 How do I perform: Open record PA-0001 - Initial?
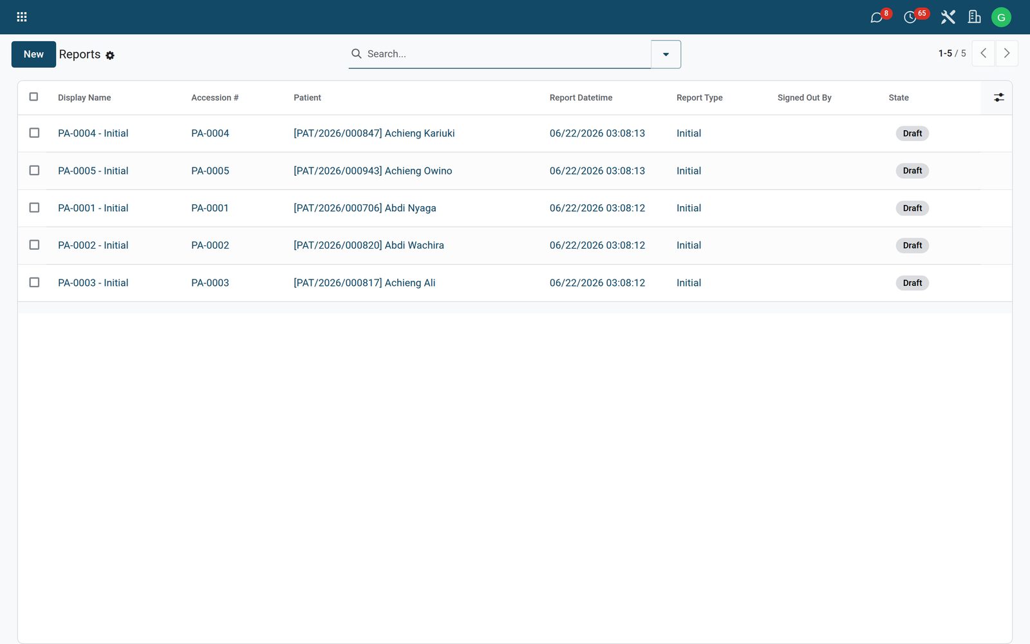(93, 208)
